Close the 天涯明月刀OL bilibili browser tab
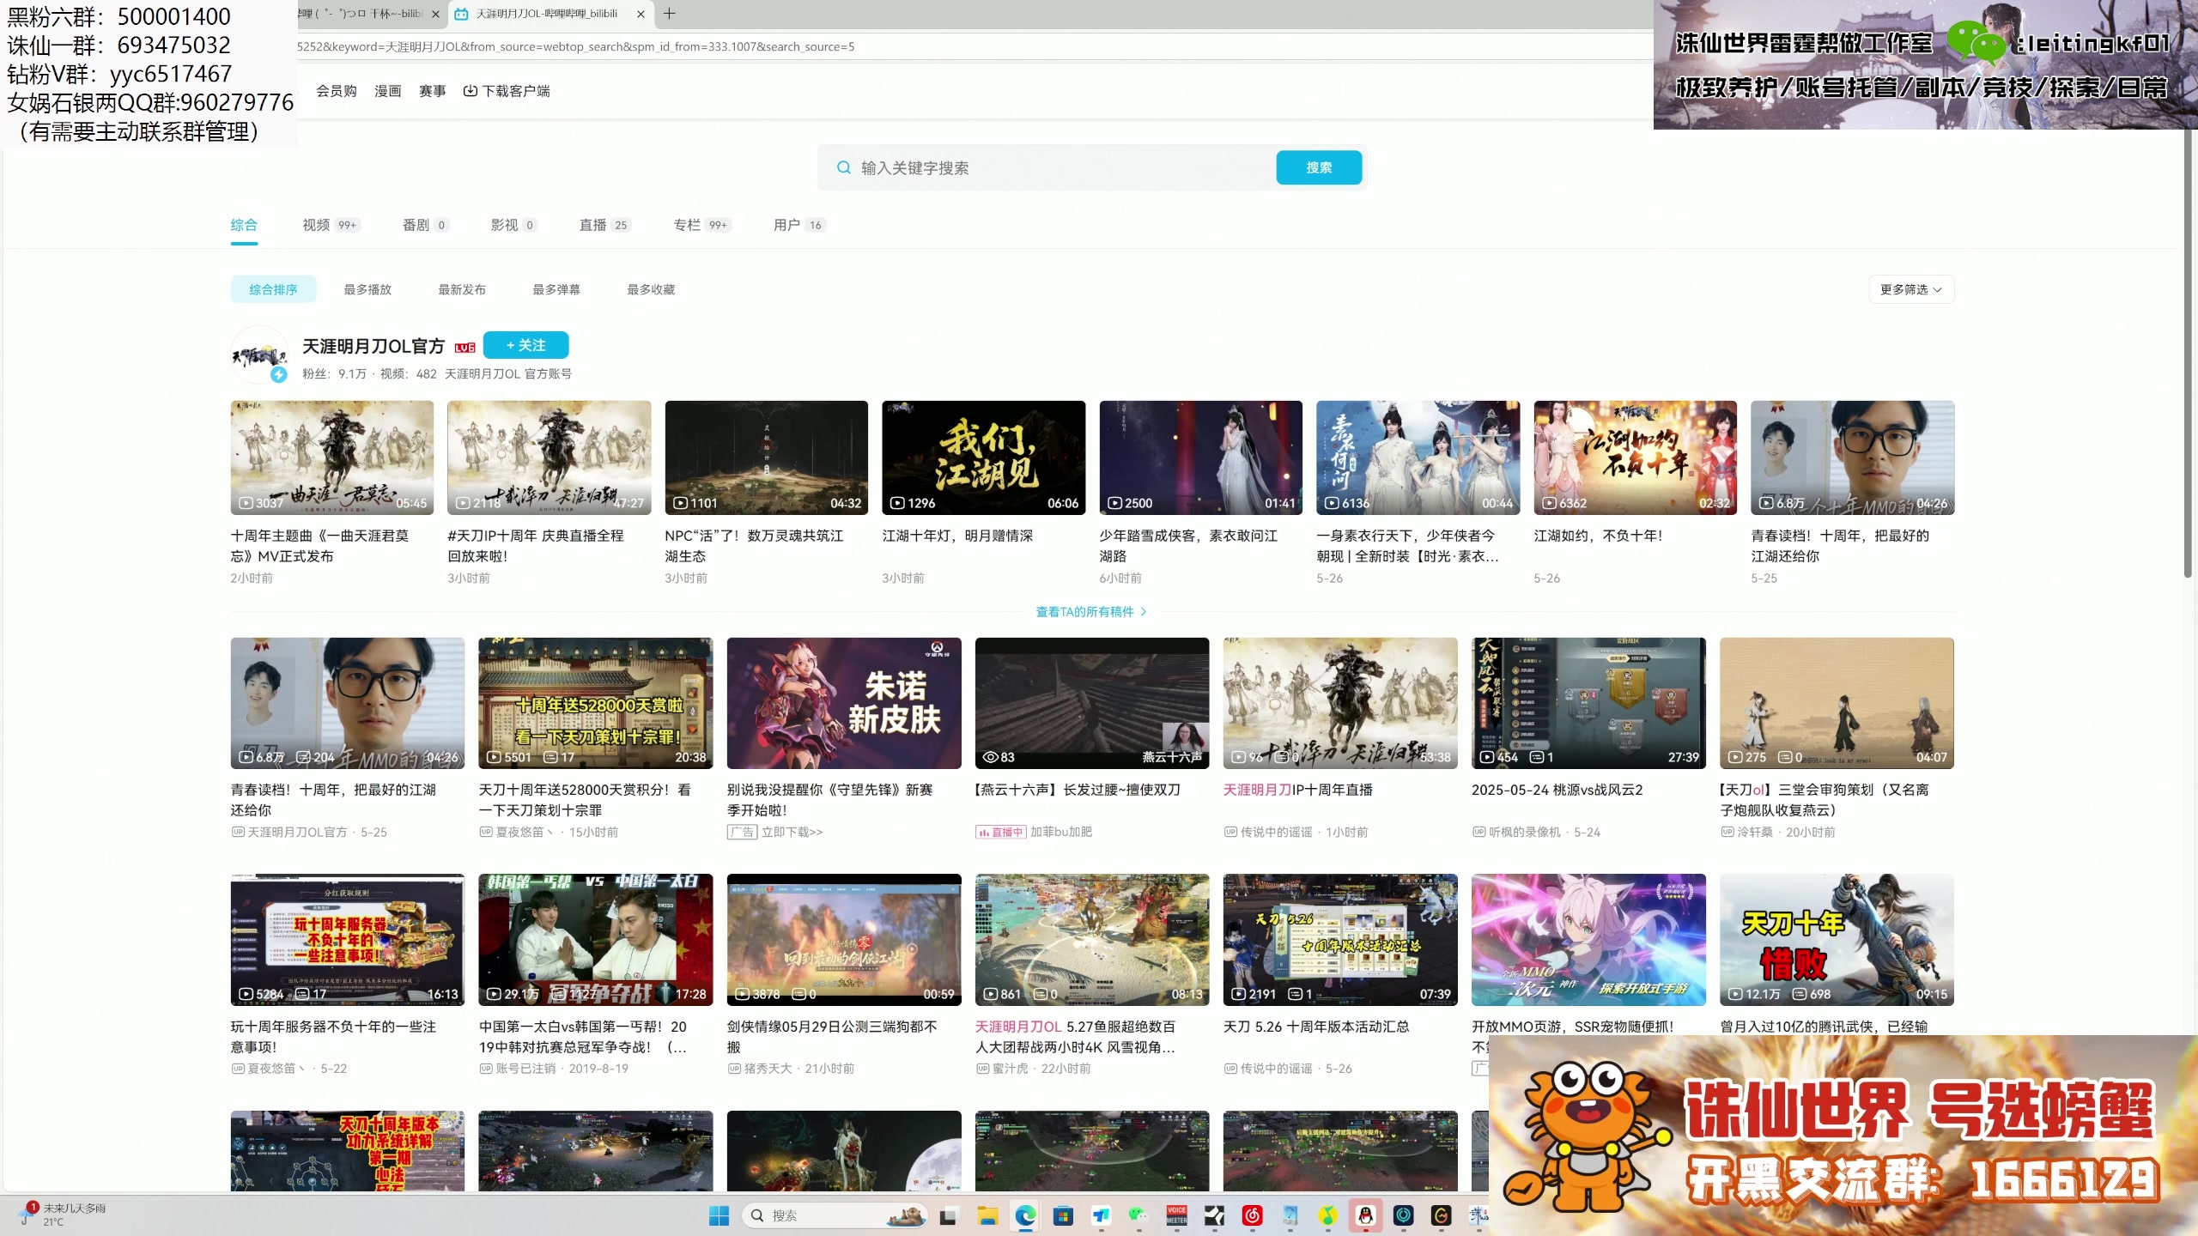The height and width of the screenshot is (1236, 2198). coord(641,14)
